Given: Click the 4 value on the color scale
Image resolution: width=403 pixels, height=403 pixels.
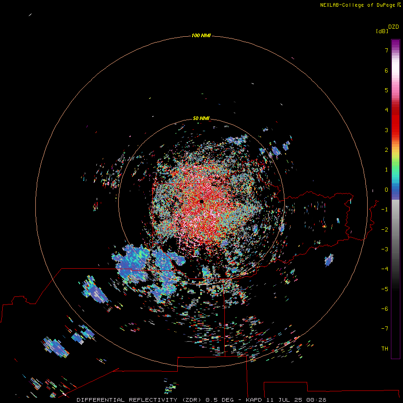Looking at the screenshot, I should [x=386, y=110].
